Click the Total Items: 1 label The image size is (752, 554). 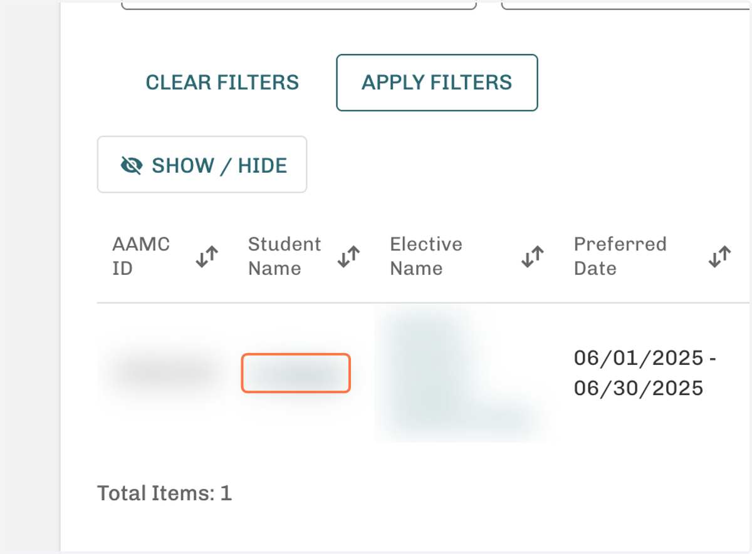click(165, 493)
